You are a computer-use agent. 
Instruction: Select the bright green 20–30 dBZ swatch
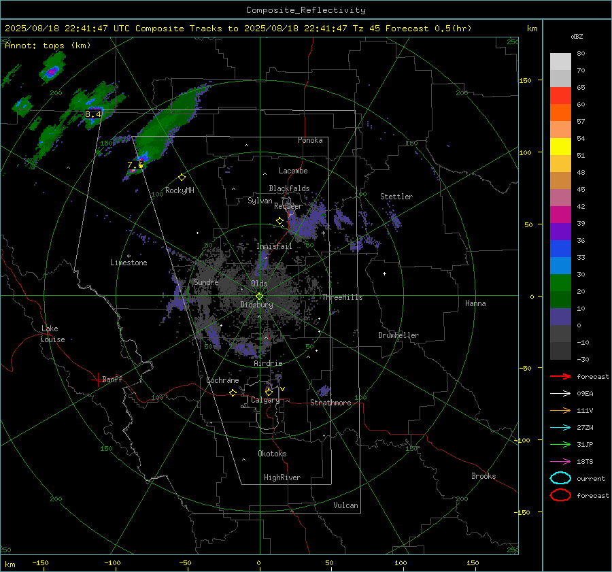pyautogui.click(x=560, y=283)
